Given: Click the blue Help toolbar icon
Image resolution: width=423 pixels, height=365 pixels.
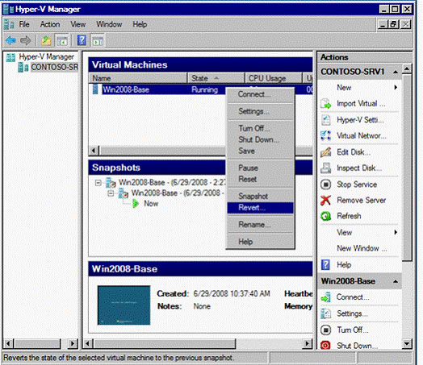Looking at the screenshot, I should [82, 40].
